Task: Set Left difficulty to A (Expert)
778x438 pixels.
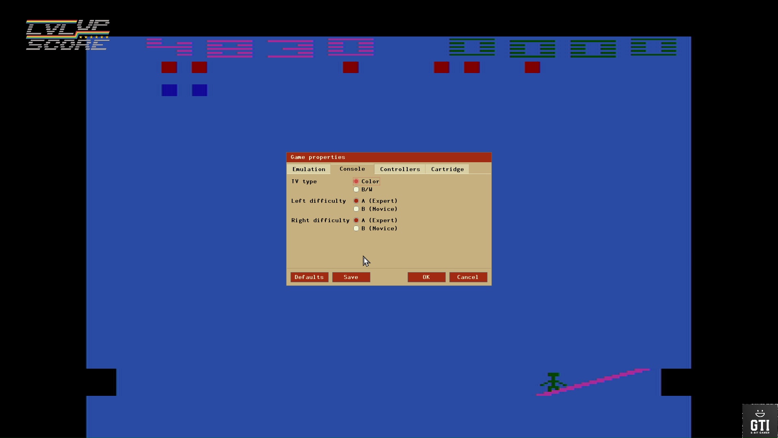Action: [375, 201]
